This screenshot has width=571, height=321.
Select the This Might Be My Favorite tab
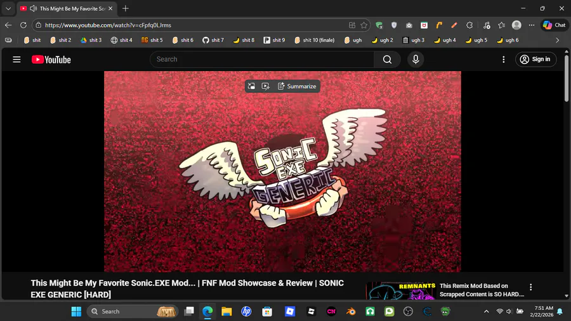tap(67, 8)
